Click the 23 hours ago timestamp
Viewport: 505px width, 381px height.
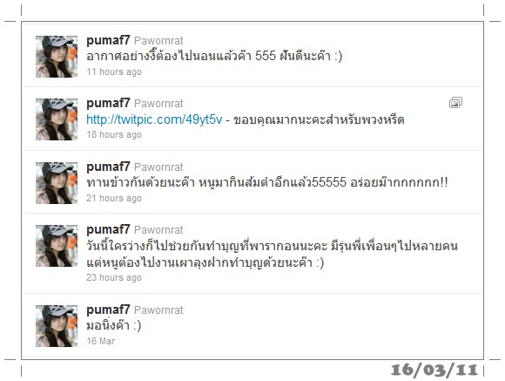click(114, 277)
